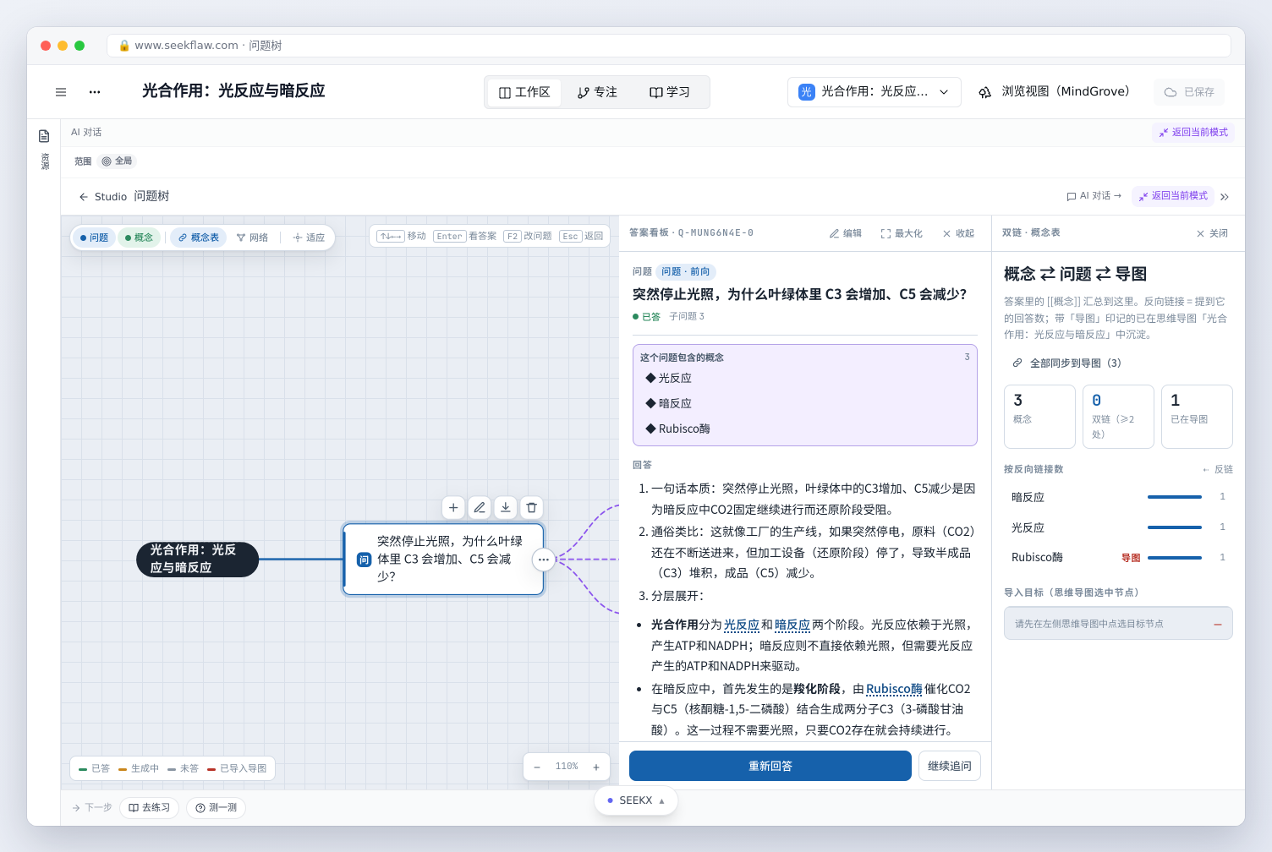Open the 光合作用 document dropdown
Image resolution: width=1272 pixels, height=852 pixels.
tap(874, 92)
